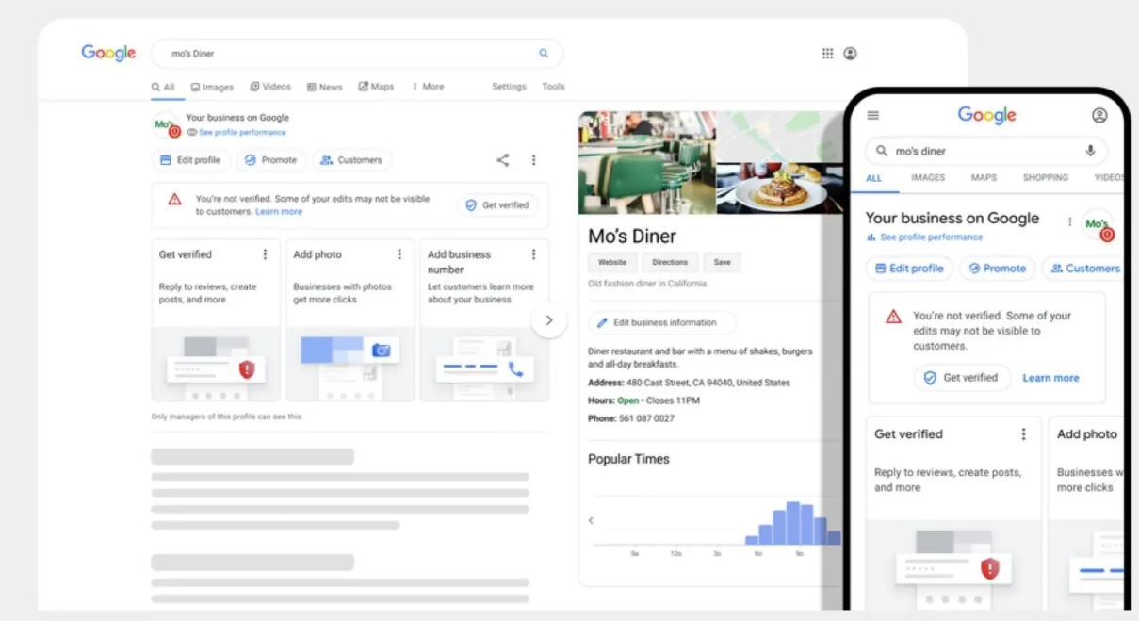
Task: Open the mobile hamburger menu icon
Action: 873,115
